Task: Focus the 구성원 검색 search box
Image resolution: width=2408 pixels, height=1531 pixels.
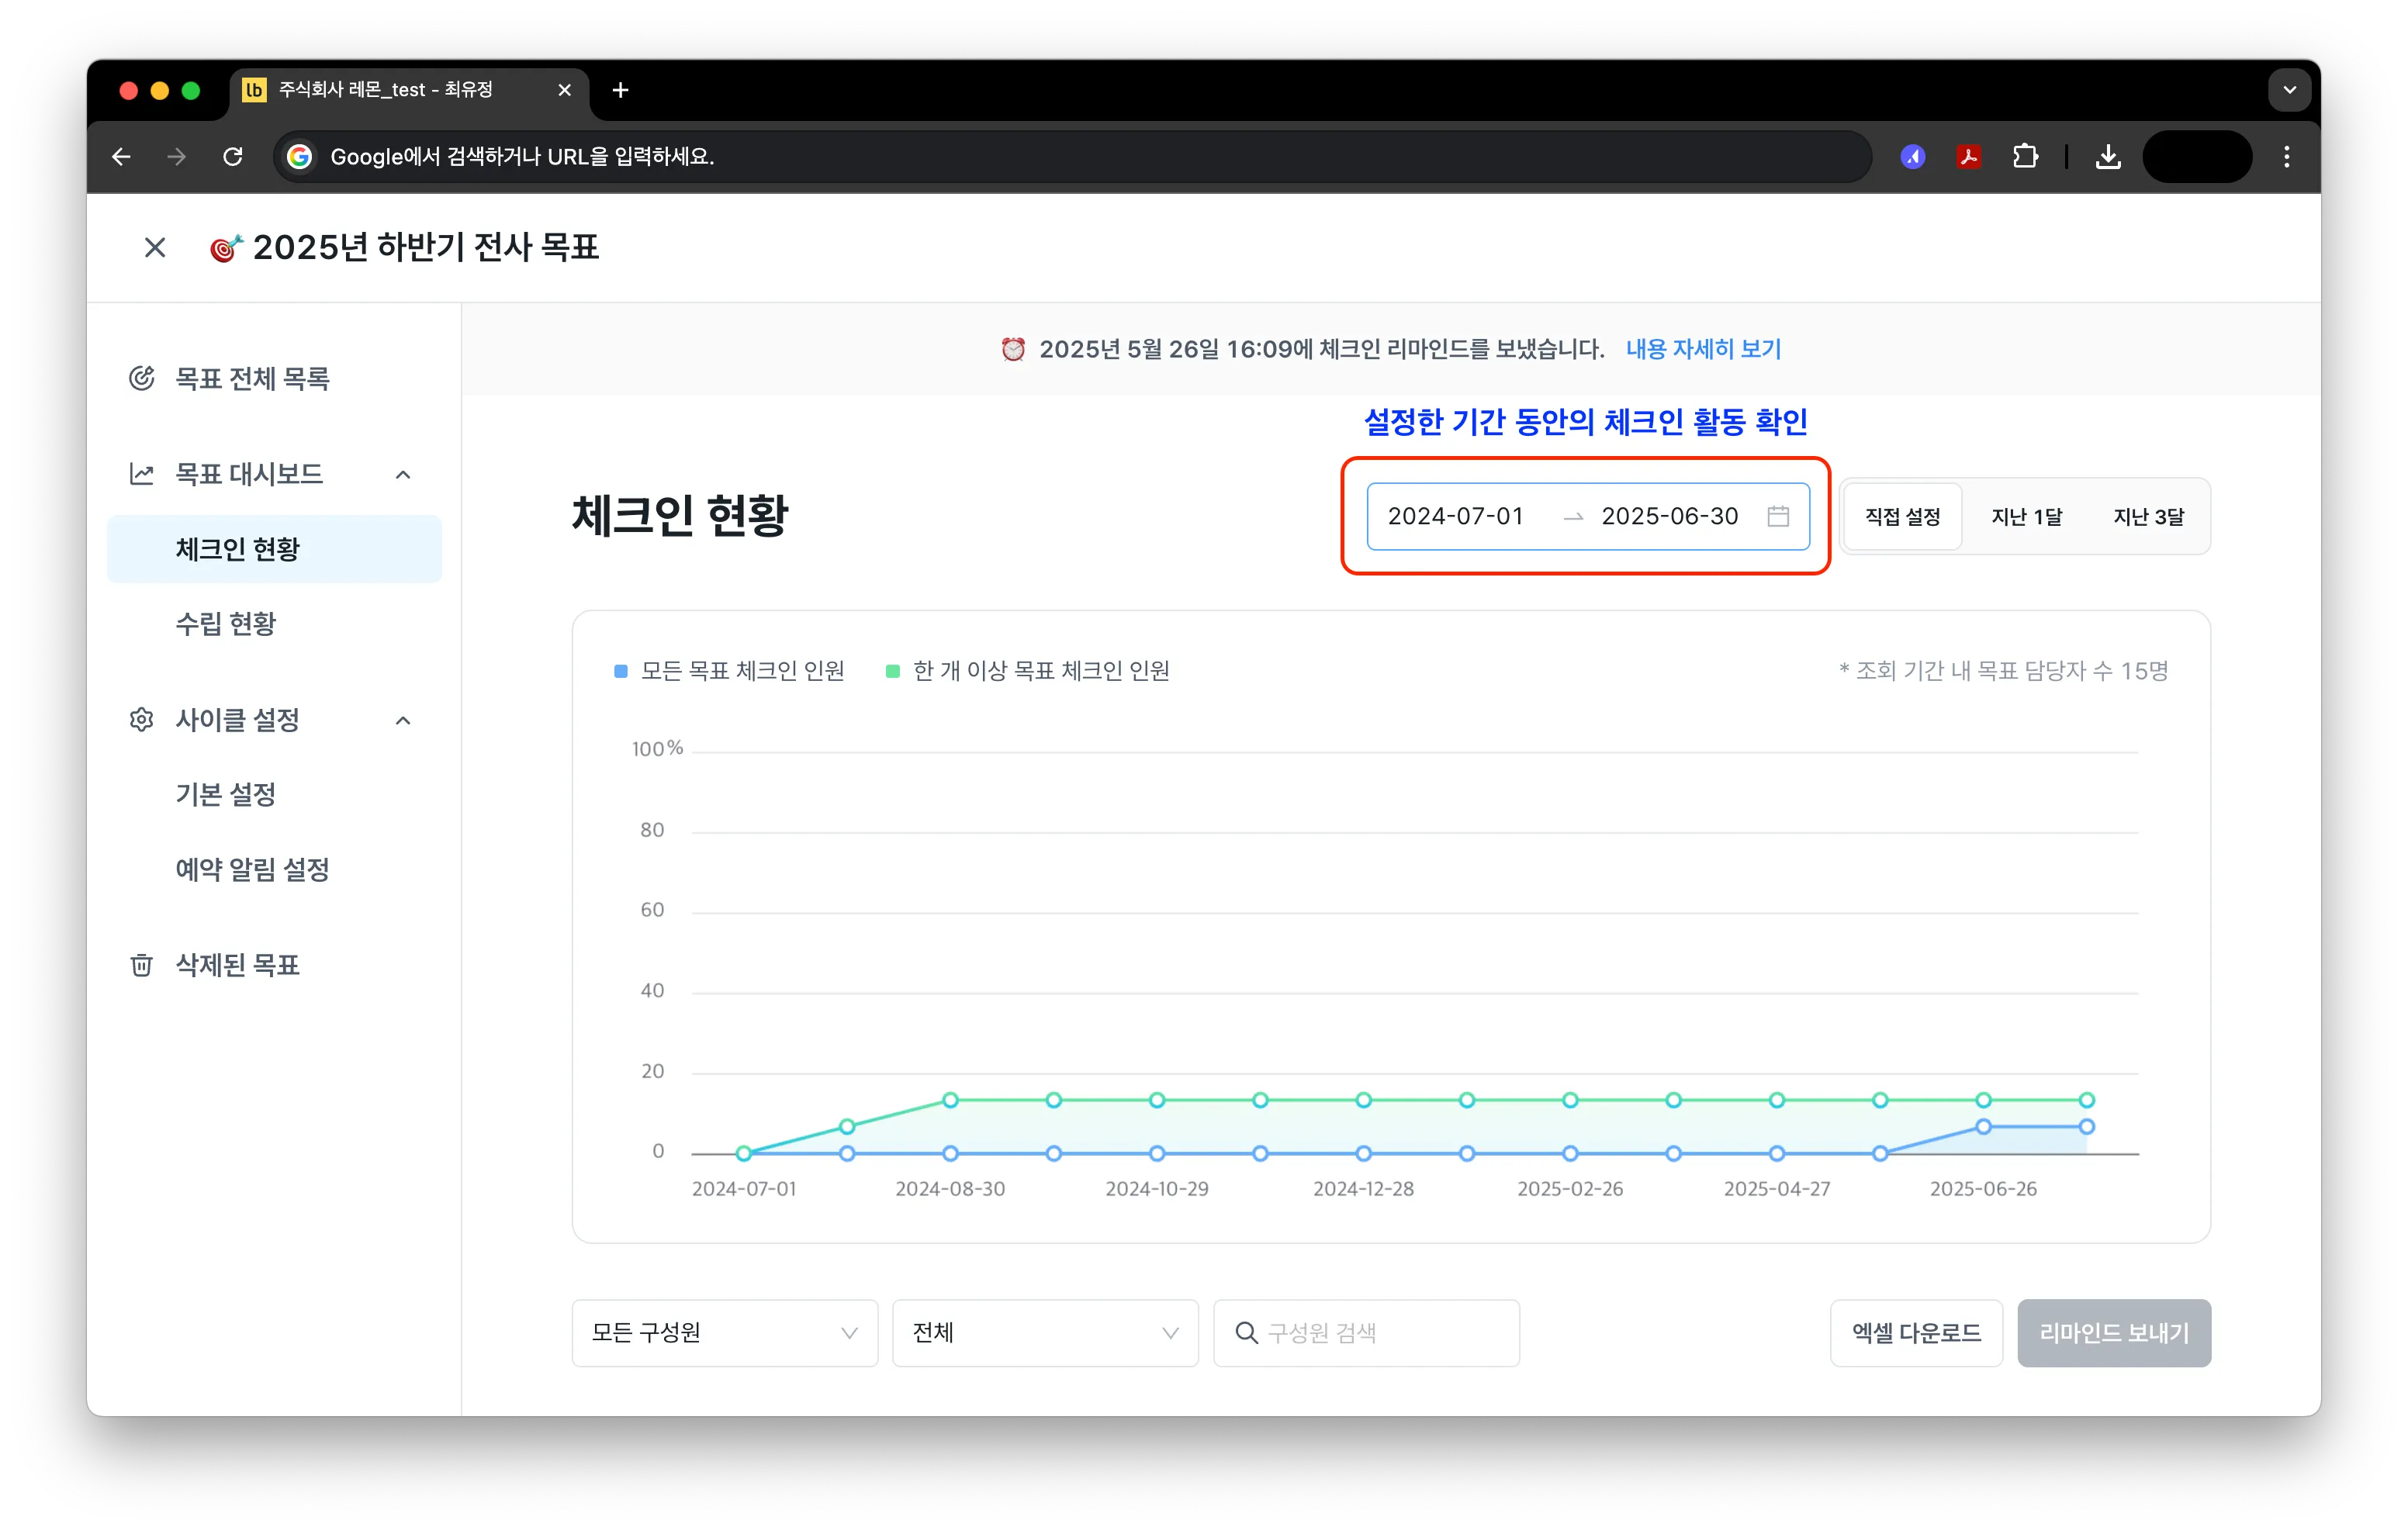Action: [1366, 1333]
